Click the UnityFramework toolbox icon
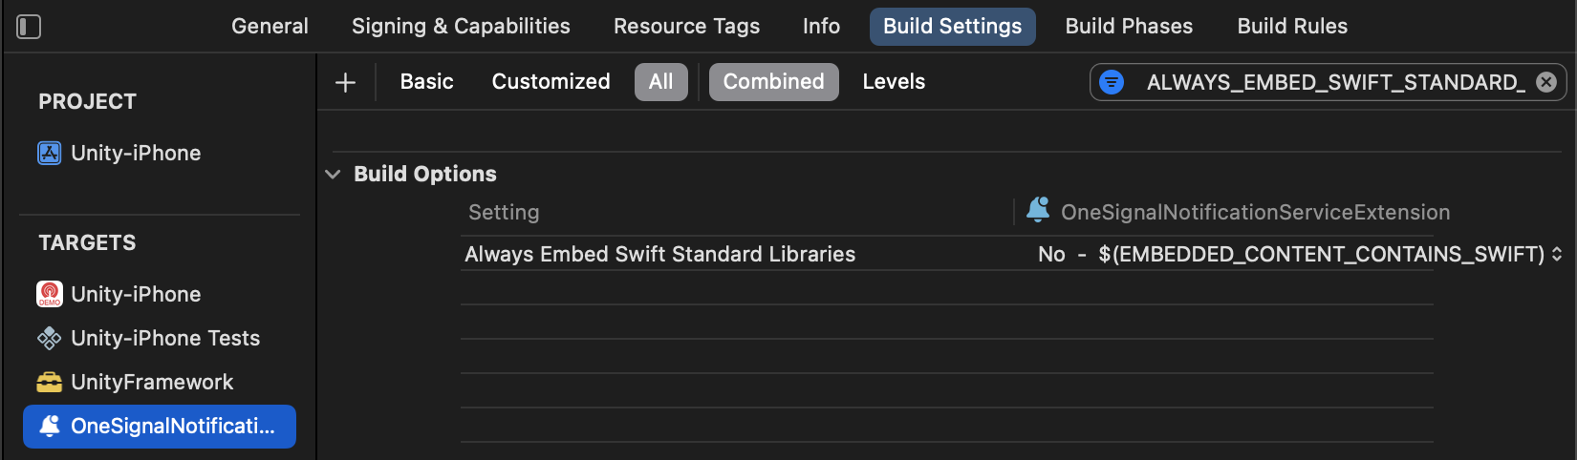The height and width of the screenshot is (460, 1577). pyautogui.click(x=49, y=382)
